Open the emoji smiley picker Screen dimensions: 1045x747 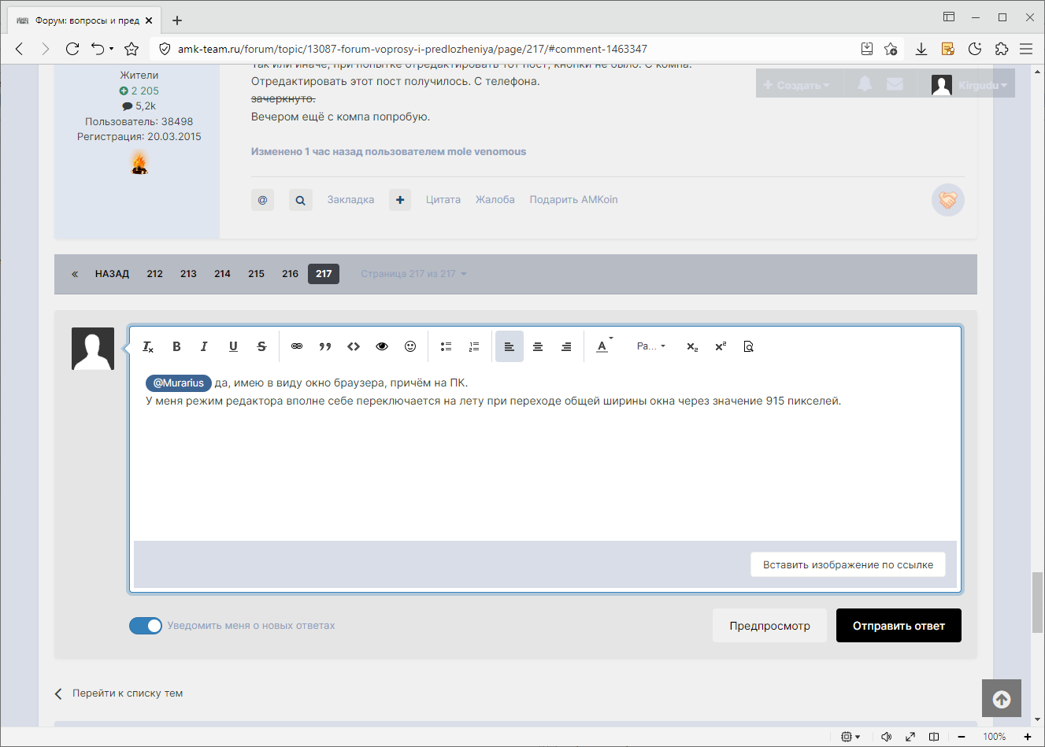point(410,346)
